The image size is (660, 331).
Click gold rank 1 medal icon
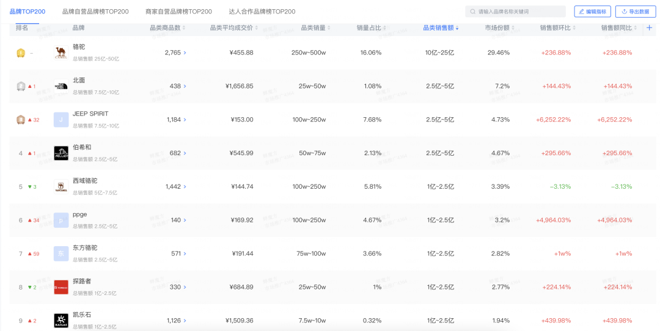coord(21,53)
